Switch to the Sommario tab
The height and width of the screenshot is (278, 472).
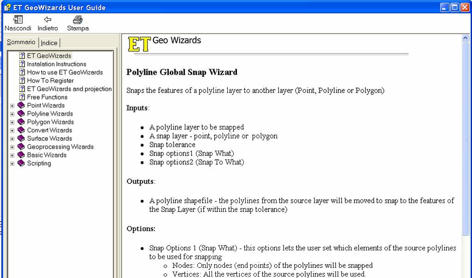coord(21,42)
